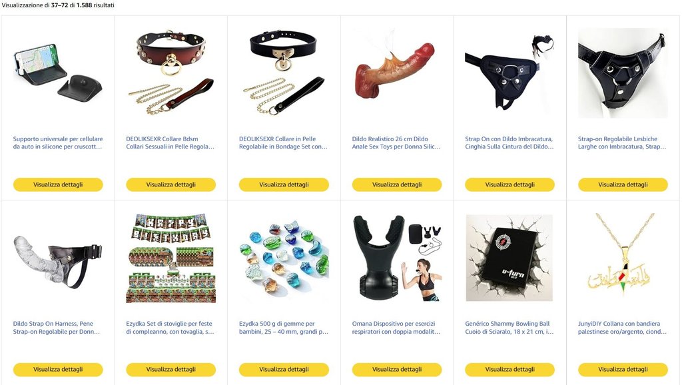Click 'Visualizza dettagli' for Ezydka birthday set
Screen dimensions: 682x385
click(x=171, y=369)
